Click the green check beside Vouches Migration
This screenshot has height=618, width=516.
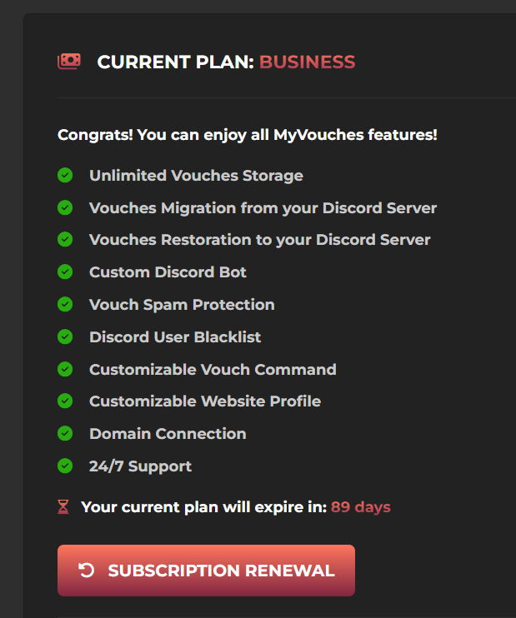[65, 207]
